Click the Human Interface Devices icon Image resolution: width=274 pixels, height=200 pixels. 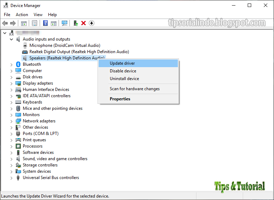pos(18,90)
